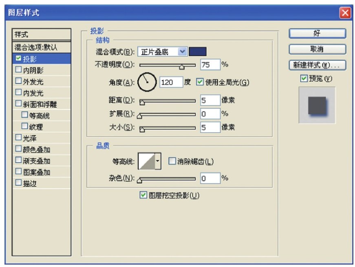The width and height of the screenshot is (355, 267).
Task: Click the 距离 slider handle
Action: (142, 102)
